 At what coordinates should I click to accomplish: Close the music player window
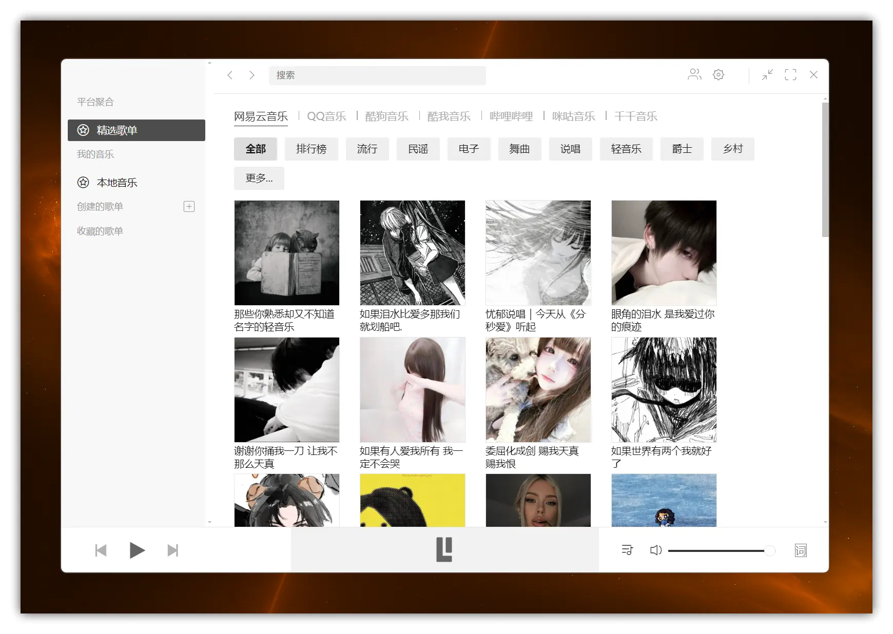pyautogui.click(x=813, y=75)
